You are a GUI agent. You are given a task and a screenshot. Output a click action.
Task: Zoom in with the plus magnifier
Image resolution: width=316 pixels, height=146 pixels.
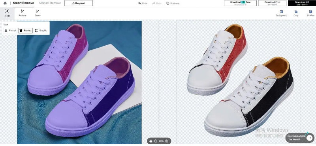[167, 141]
